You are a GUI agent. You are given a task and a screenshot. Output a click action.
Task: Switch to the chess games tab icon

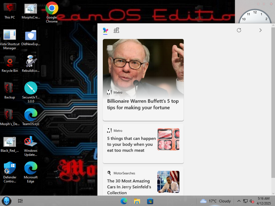click(116, 30)
